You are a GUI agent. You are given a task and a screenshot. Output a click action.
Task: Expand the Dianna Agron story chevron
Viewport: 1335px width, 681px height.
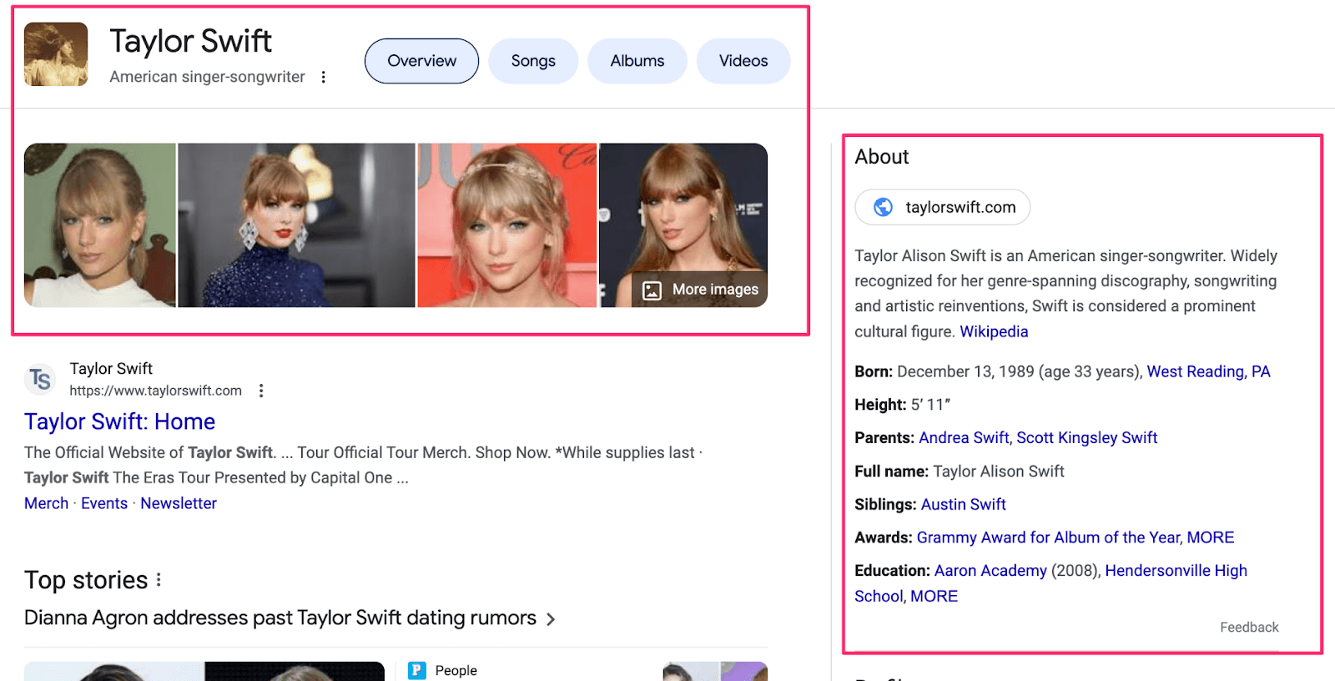pos(551,619)
